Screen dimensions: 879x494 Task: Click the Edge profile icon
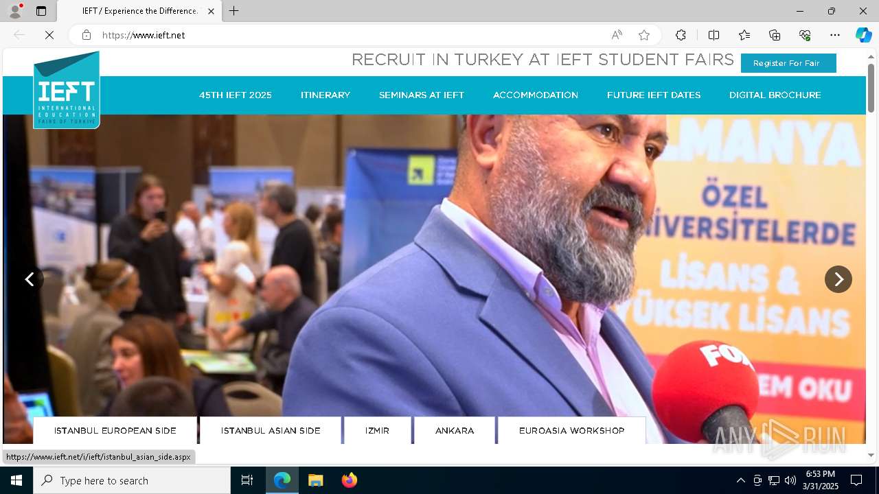[14, 11]
